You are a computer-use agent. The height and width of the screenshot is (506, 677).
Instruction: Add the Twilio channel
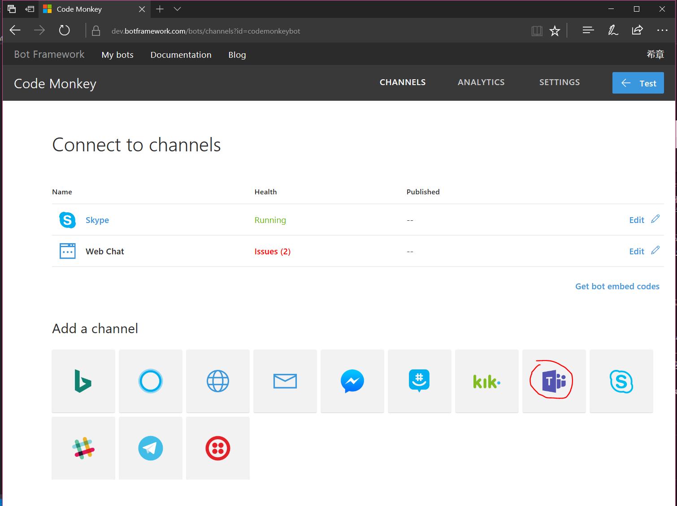point(217,448)
